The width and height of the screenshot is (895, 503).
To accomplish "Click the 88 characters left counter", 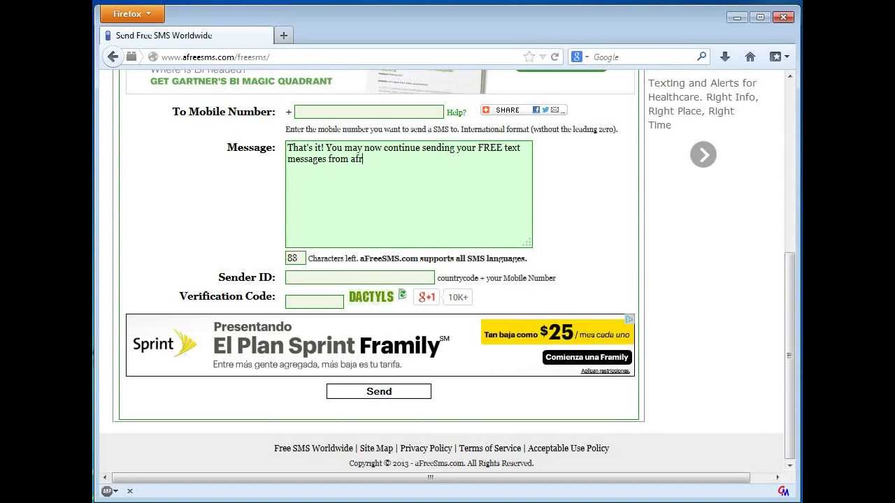I will (x=295, y=258).
